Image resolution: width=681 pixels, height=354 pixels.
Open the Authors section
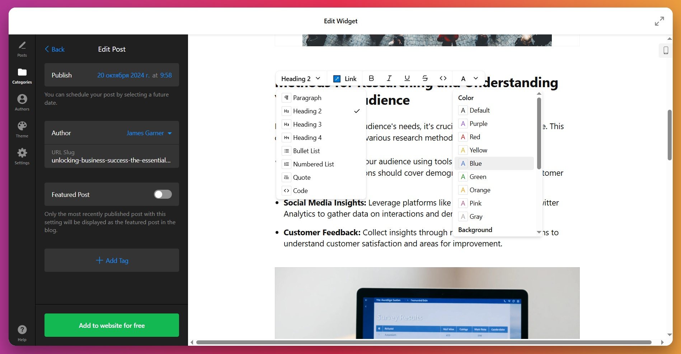coord(22,102)
